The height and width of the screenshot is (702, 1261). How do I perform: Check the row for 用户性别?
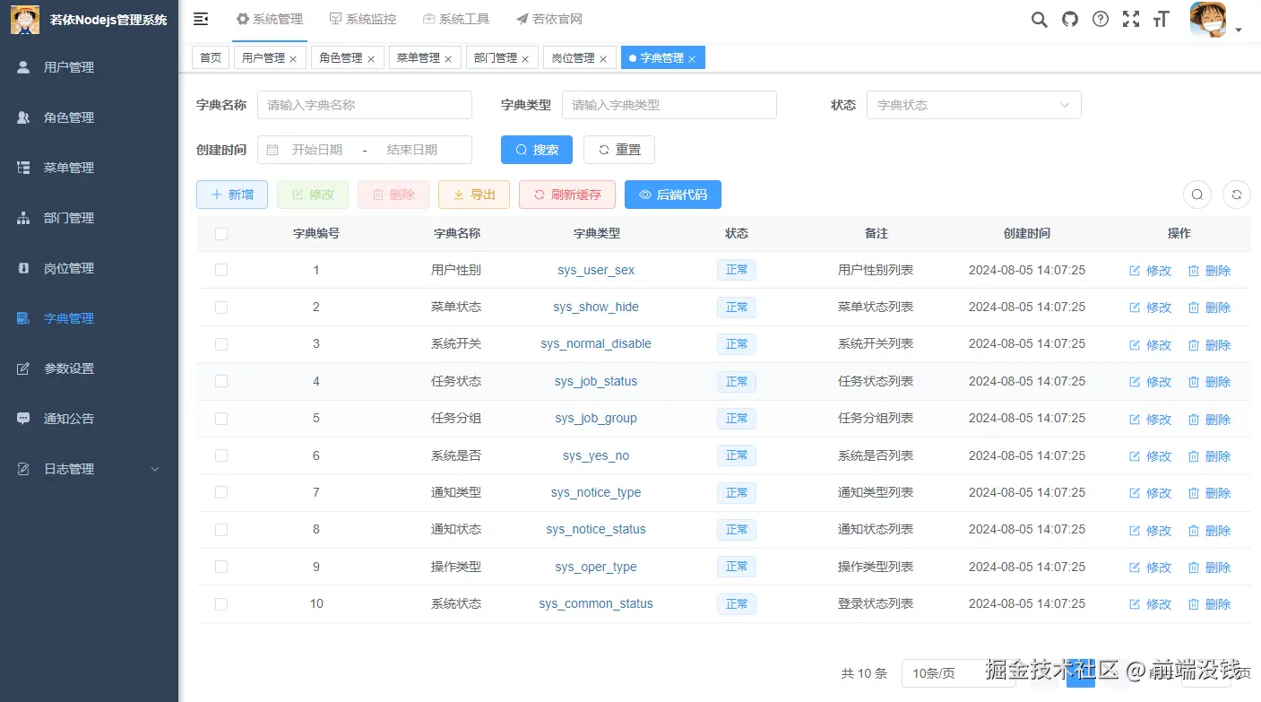click(221, 270)
